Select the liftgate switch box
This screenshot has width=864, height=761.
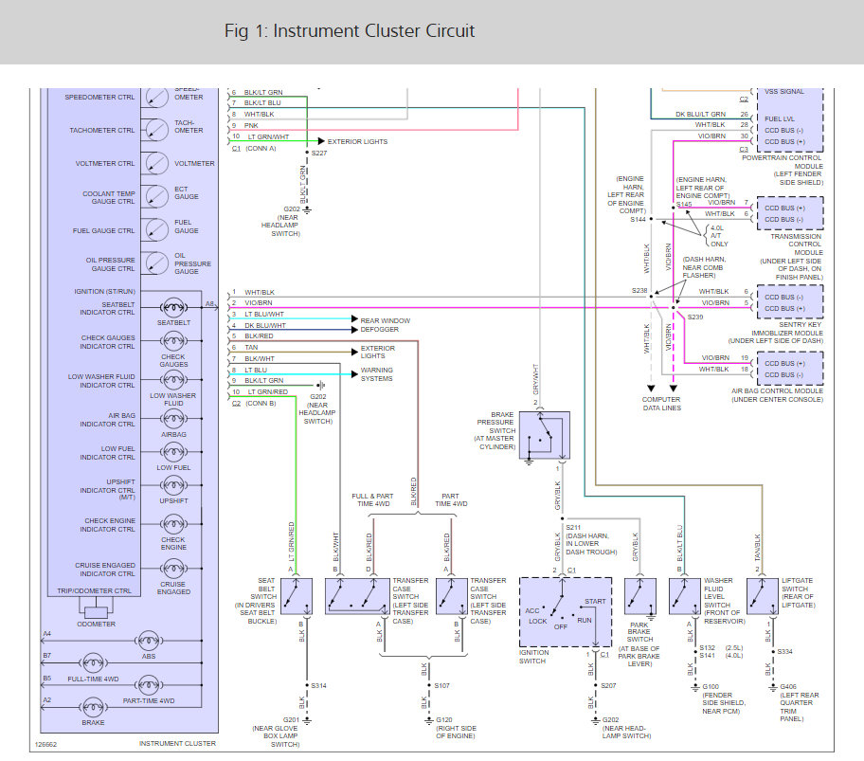pyautogui.click(x=763, y=596)
